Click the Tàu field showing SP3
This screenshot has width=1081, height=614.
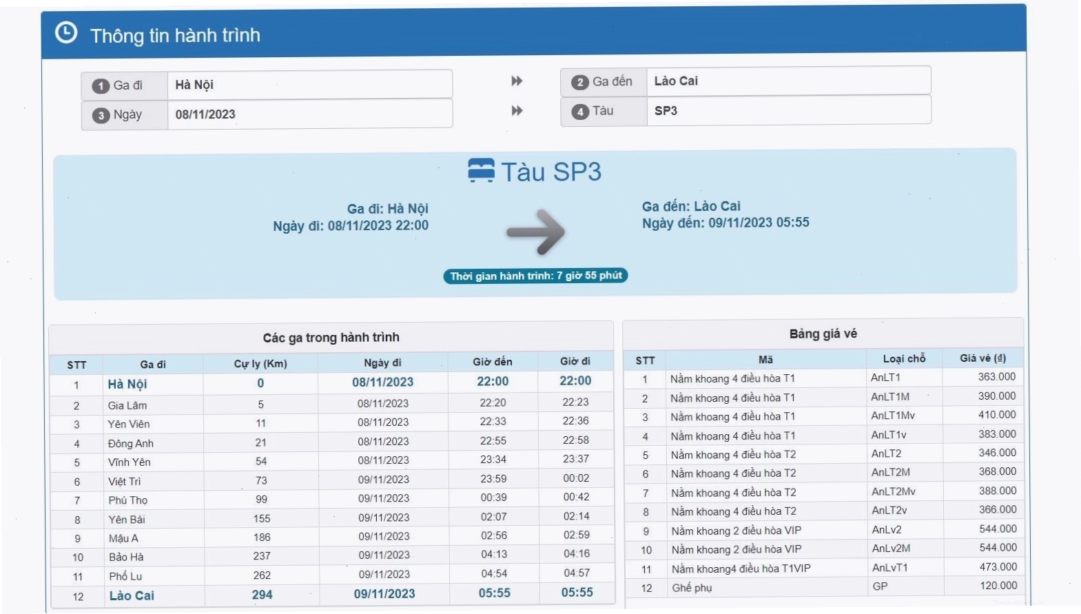(789, 110)
